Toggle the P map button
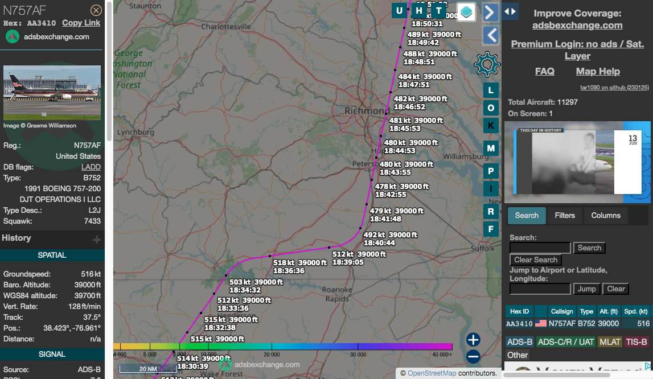The height and width of the screenshot is (379, 653). point(491,171)
